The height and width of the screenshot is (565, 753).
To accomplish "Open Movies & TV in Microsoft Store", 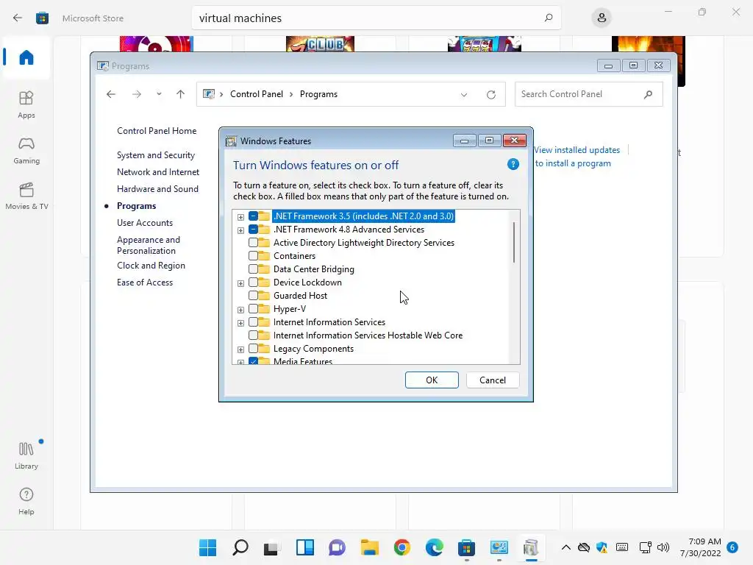I will [x=26, y=196].
